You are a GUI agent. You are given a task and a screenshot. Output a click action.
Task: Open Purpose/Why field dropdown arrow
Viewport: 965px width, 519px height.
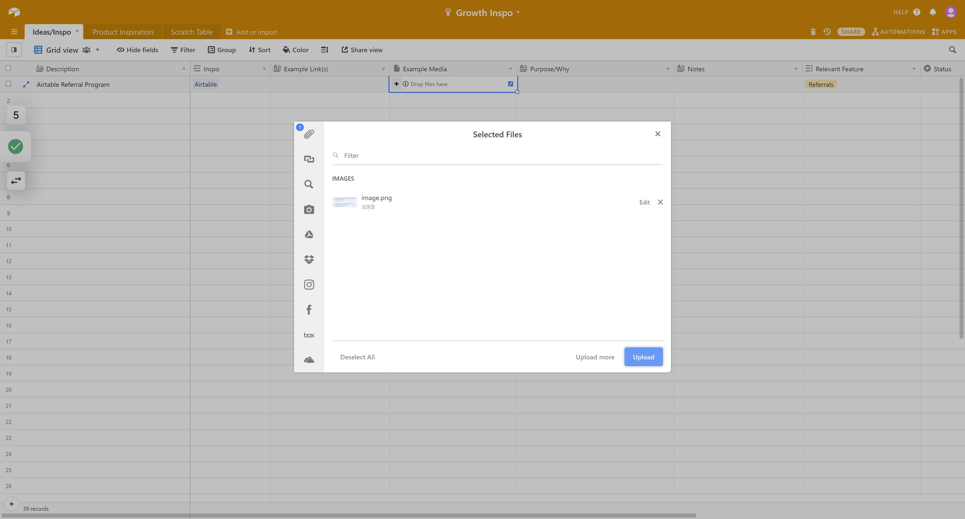click(x=667, y=69)
